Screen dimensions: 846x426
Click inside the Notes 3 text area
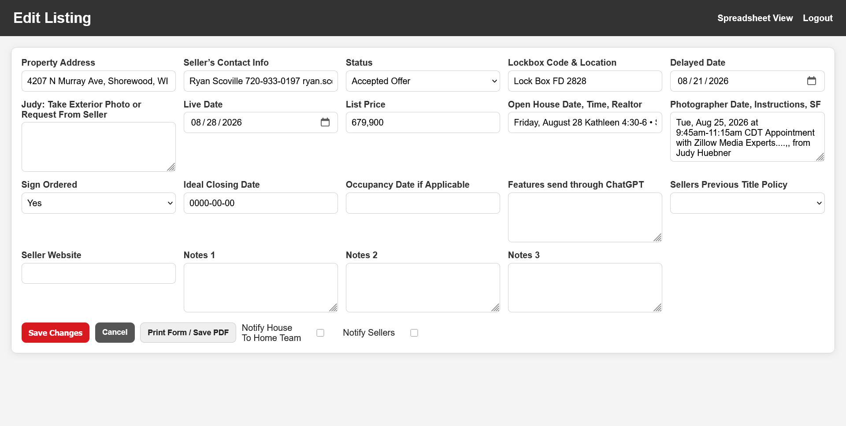point(585,288)
